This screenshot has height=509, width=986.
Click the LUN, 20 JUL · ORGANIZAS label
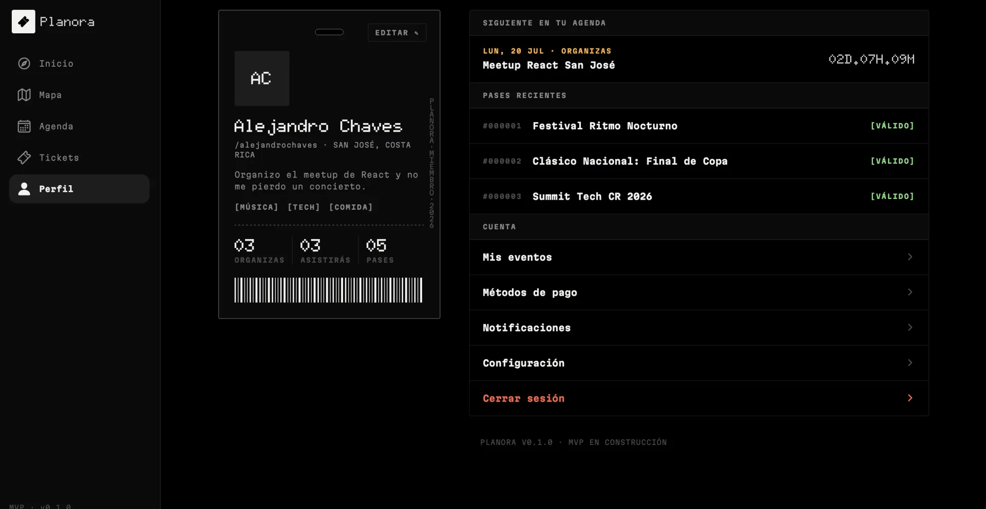tap(547, 51)
